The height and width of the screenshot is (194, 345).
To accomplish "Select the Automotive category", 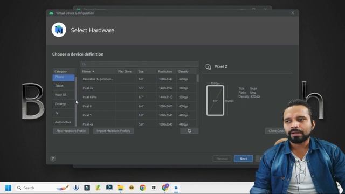I will 64,122.
